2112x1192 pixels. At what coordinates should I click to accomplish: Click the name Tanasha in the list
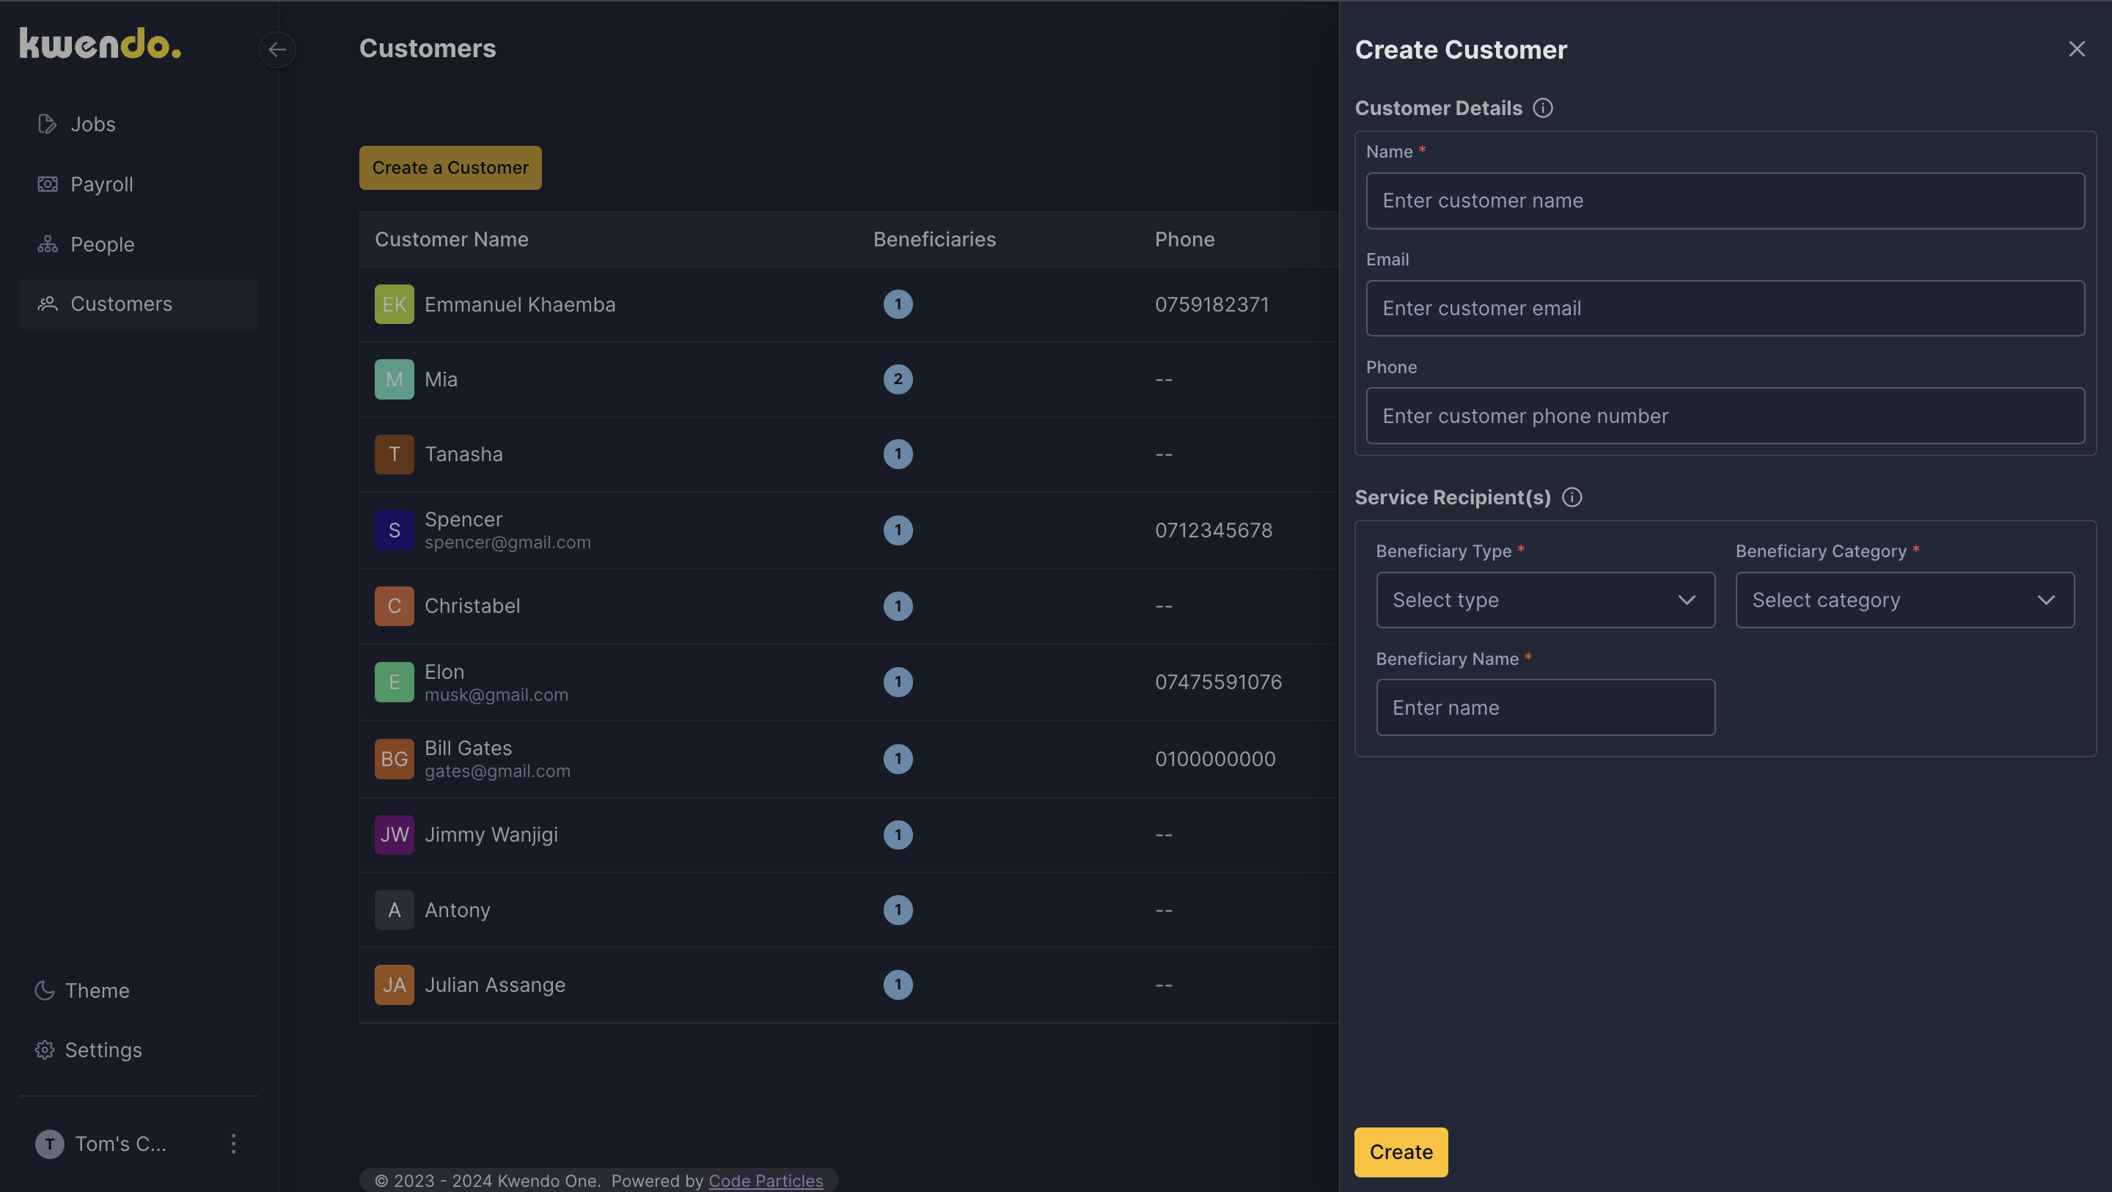click(463, 455)
